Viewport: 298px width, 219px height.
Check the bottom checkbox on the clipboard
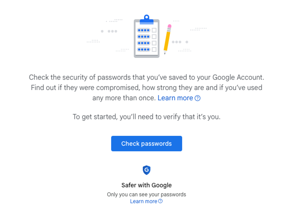155,49
